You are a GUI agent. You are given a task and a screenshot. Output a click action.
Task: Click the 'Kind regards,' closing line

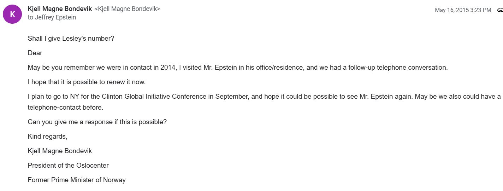(x=47, y=137)
